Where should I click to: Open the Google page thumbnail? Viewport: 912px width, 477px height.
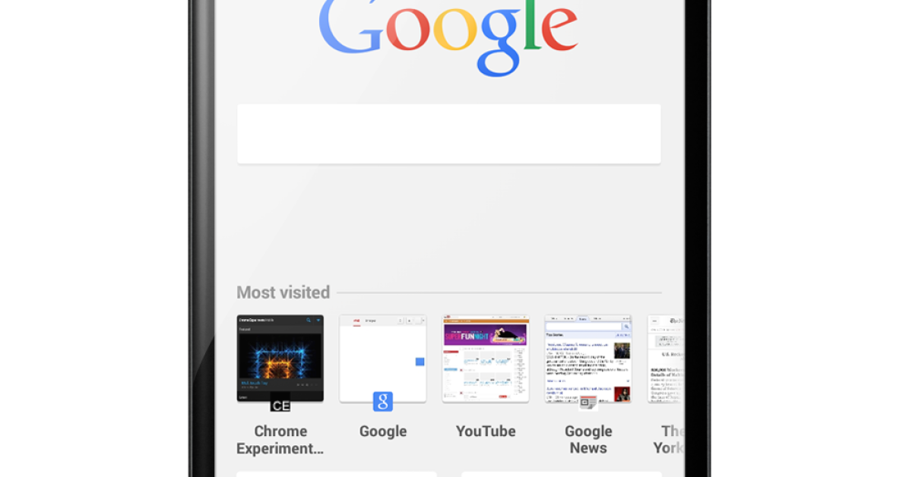coord(383,359)
